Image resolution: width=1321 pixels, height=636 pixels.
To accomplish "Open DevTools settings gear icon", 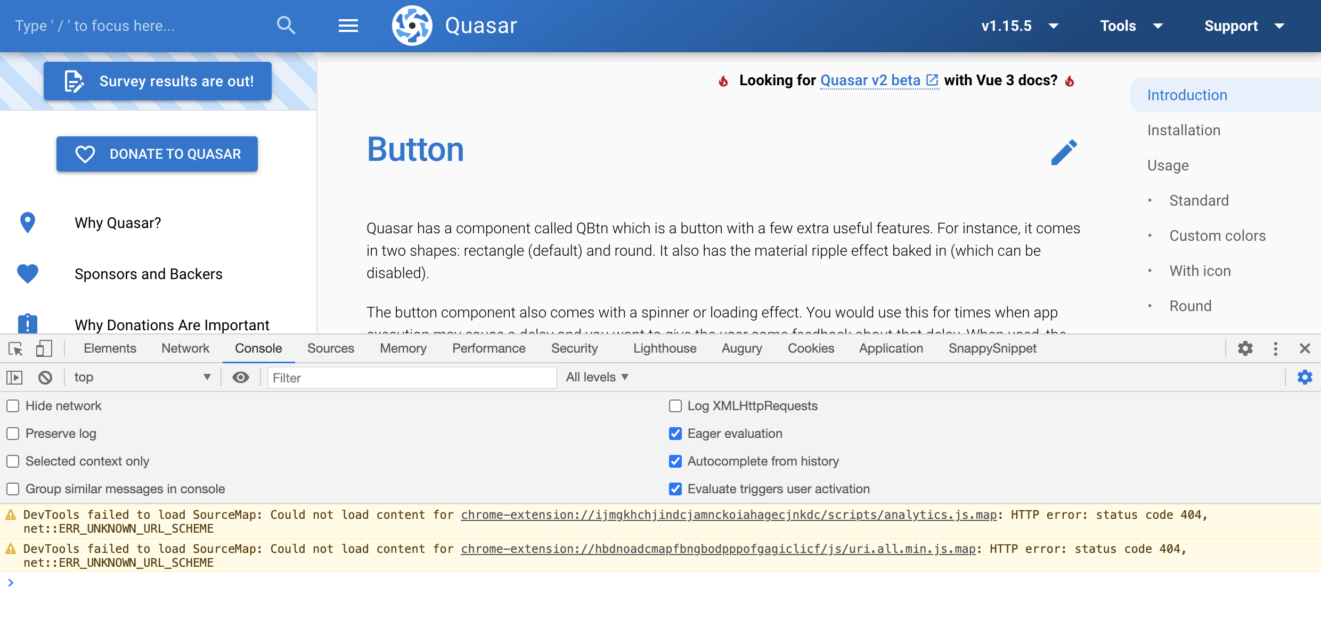I will tap(1245, 348).
